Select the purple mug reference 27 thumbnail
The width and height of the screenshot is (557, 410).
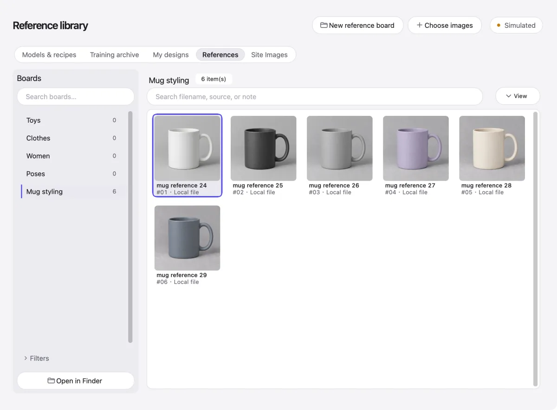(x=416, y=148)
